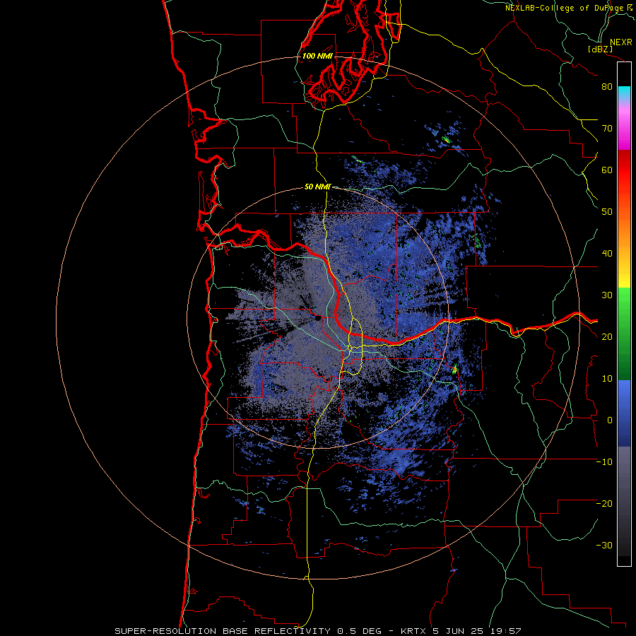
Task: Click the 10 value on the color scale
Action: click(x=607, y=379)
